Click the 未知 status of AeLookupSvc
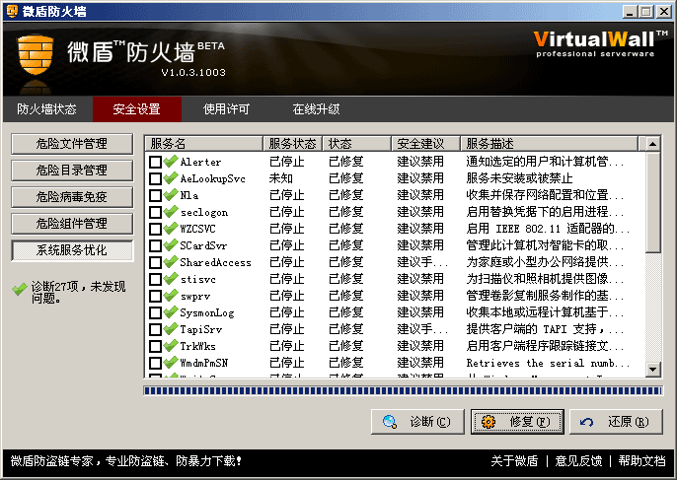This screenshot has width=677, height=480. coord(281,178)
